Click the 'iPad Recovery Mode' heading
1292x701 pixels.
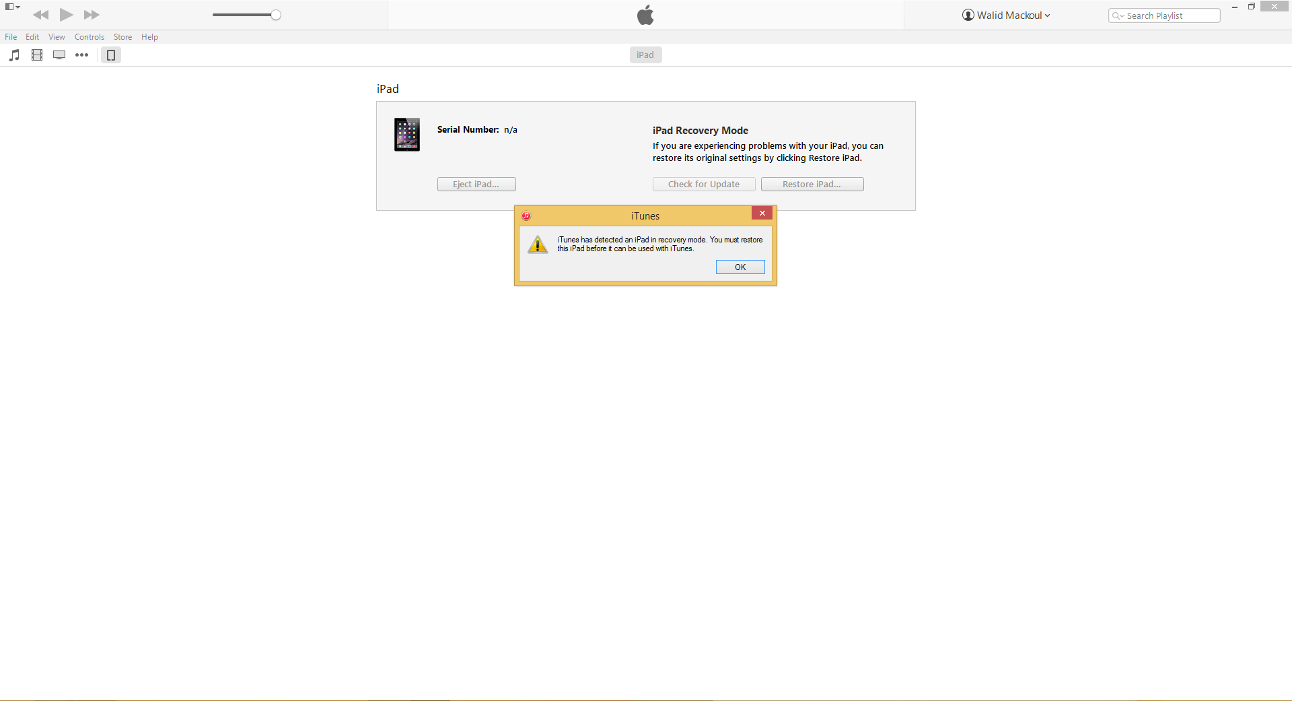[x=701, y=131]
